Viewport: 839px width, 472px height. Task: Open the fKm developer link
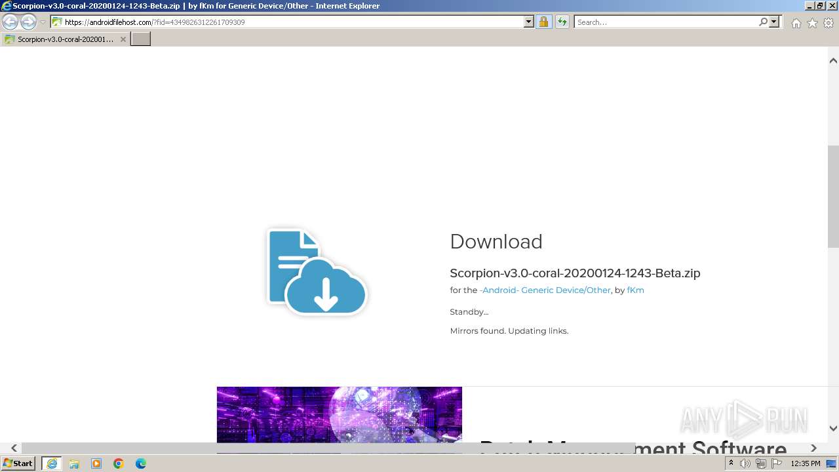click(x=635, y=290)
